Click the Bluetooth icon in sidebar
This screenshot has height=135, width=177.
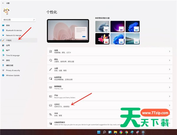pyautogui.click(x=3, y=30)
